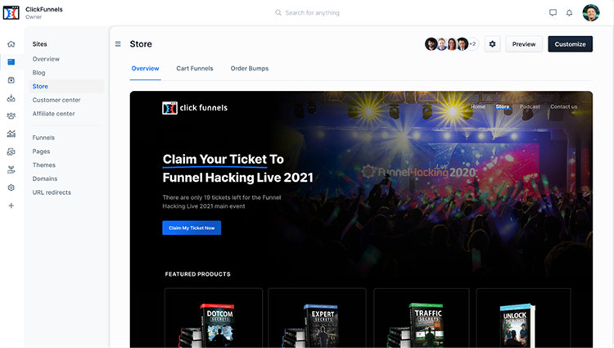Click Podcast link in store preview nav
The image size is (614, 348).
coord(530,106)
